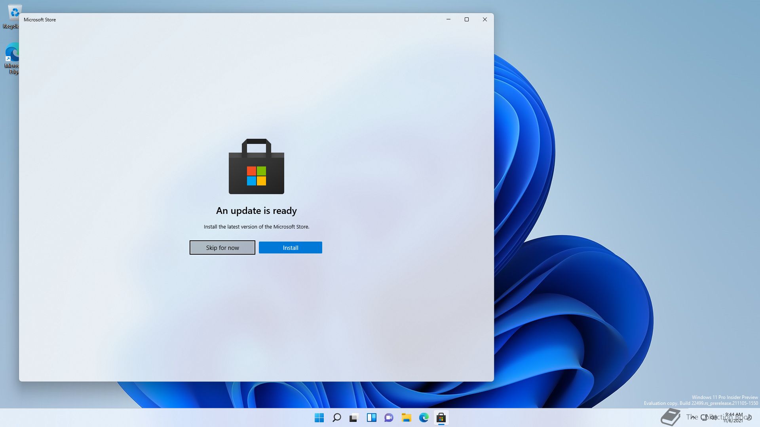This screenshot has width=760, height=427.
Task: Click the "An update is ready" heading
Action: (x=256, y=211)
